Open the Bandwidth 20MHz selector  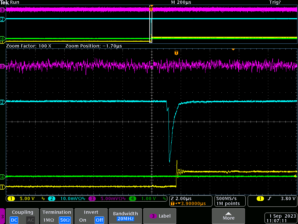pos(125,216)
